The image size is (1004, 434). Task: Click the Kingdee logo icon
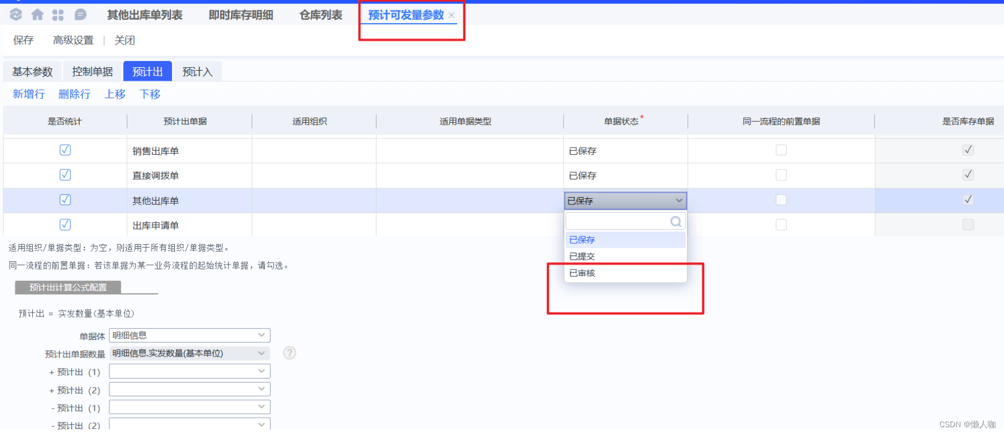pyautogui.click(x=16, y=15)
